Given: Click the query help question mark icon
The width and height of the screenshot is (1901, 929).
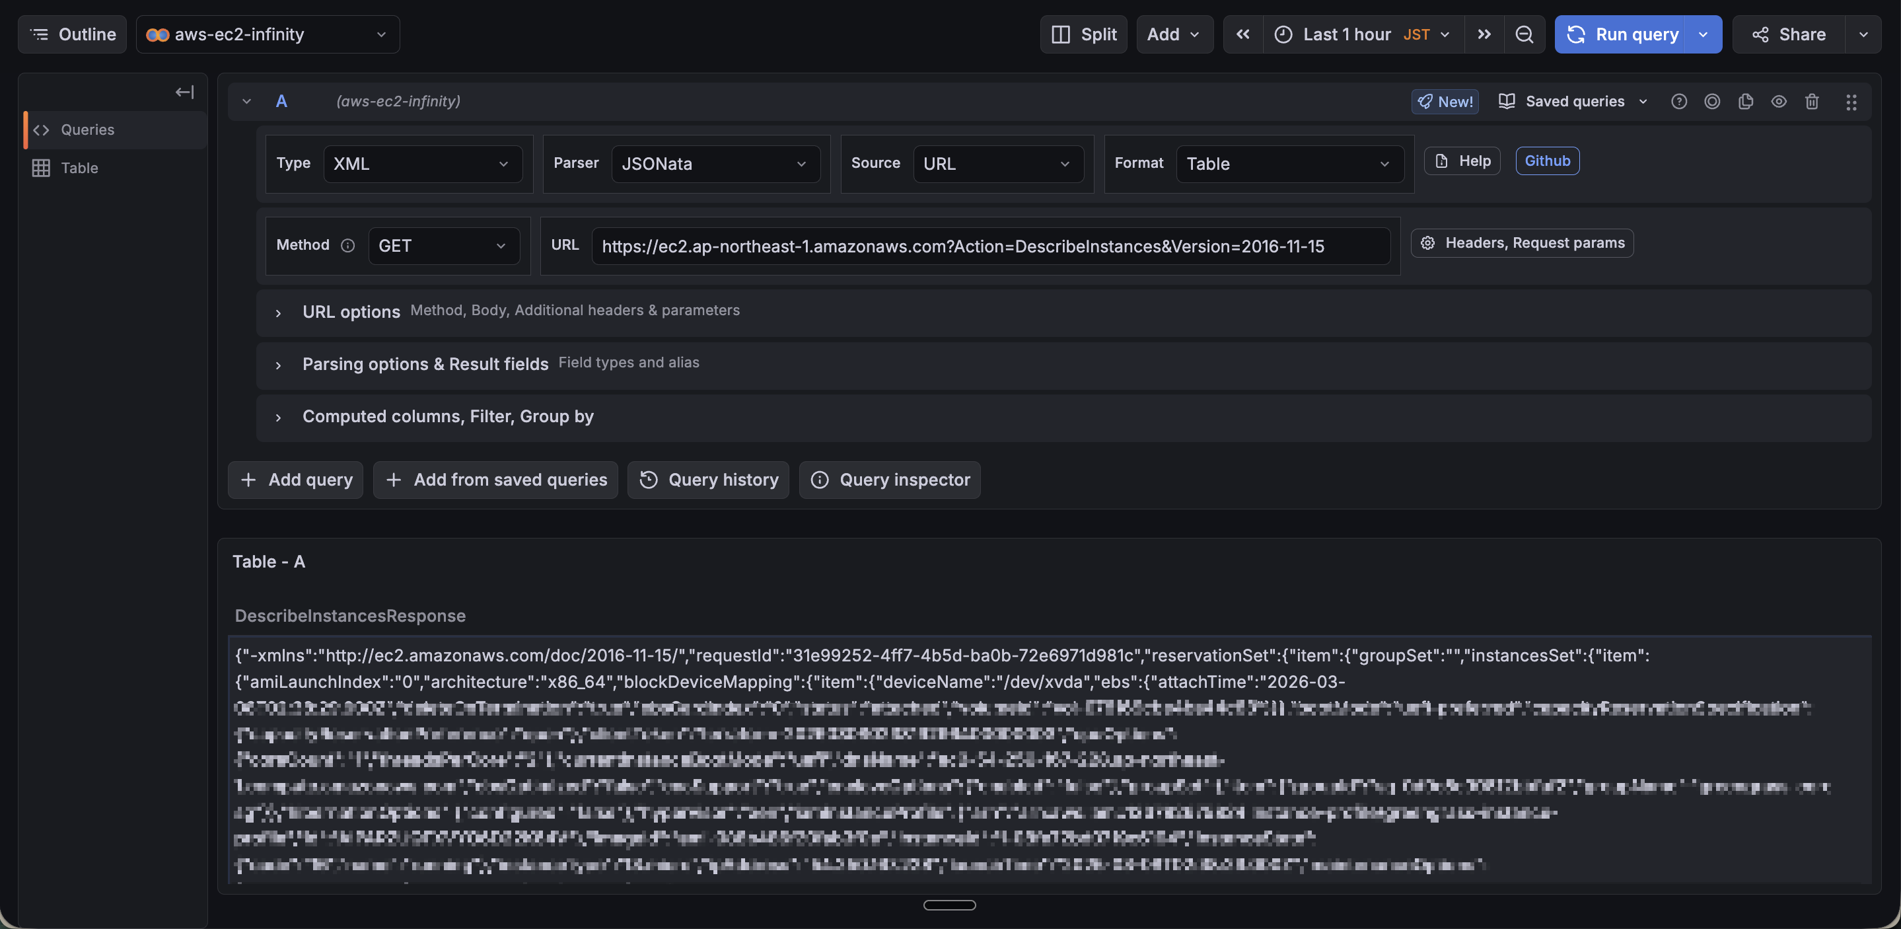Looking at the screenshot, I should click(x=1679, y=101).
